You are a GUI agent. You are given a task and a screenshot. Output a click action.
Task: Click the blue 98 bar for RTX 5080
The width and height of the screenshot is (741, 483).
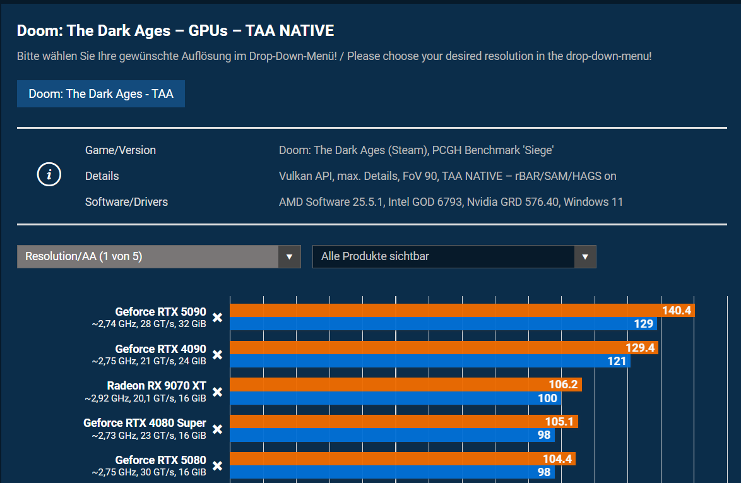point(392,472)
